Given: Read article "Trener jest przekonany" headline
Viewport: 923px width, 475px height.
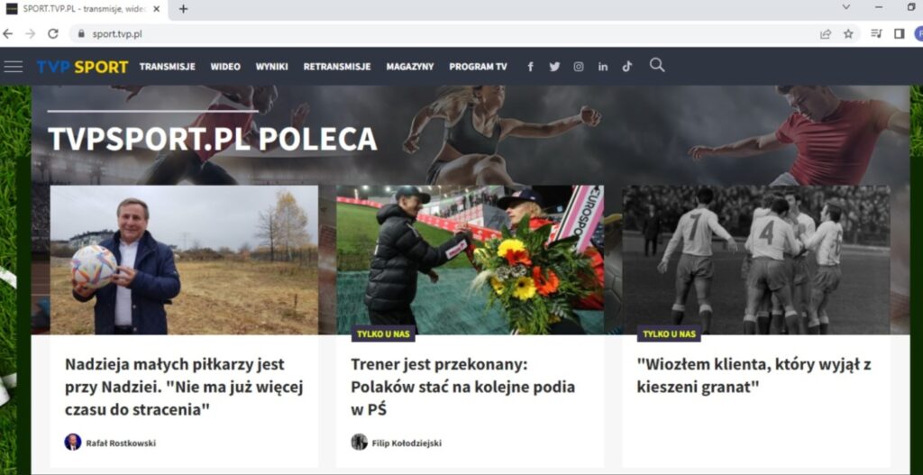Looking at the screenshot, I should pos(462,387).
